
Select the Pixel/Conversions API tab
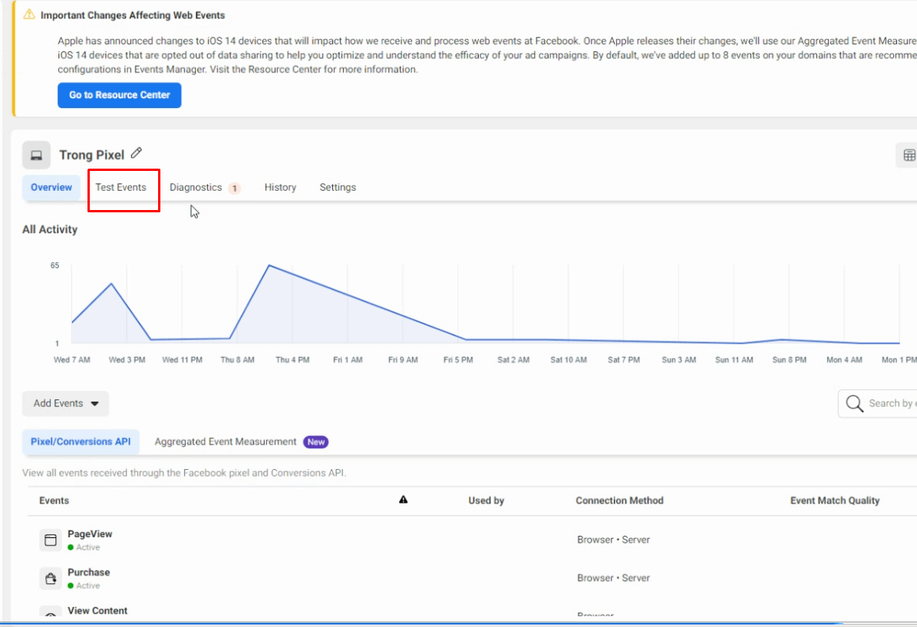81,442
